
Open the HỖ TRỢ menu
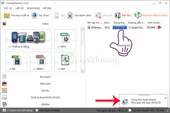coord(47,8)
